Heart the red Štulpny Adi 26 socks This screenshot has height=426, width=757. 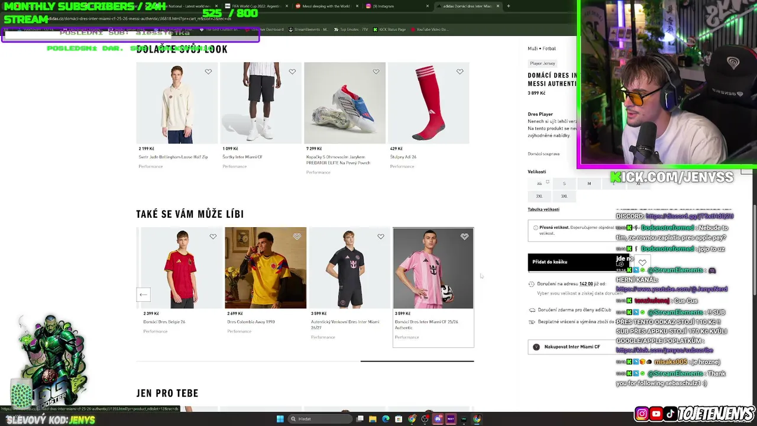click(x=460, y=72)
